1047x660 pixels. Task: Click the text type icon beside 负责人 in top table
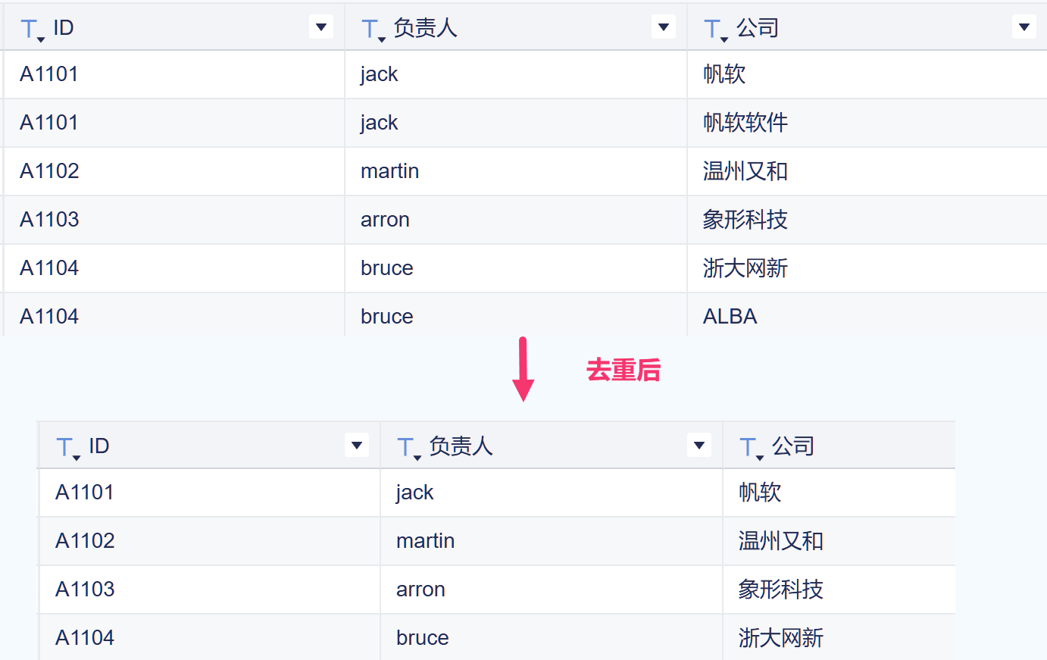(x=371, y=30)
